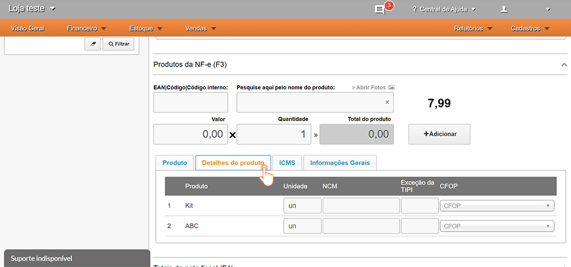The width and height of the screenshot is (571, 267).
Task: Switch to the ICMS tab
Action: coord(287,163)
